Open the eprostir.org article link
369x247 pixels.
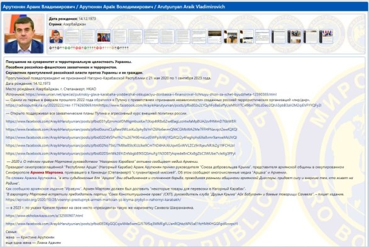pos(93,200)
